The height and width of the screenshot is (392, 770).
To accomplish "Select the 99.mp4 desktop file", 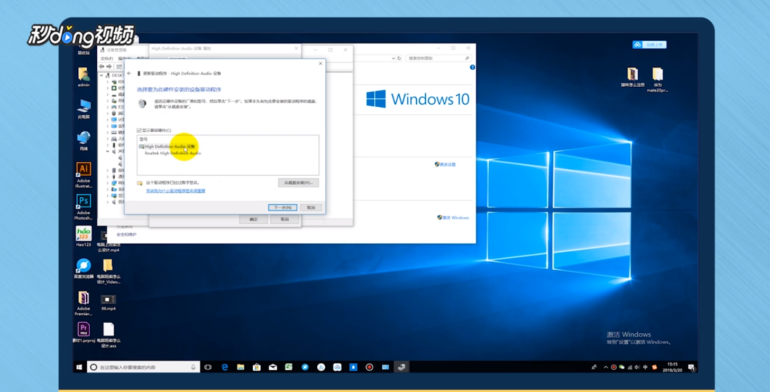I will [108, 303].
